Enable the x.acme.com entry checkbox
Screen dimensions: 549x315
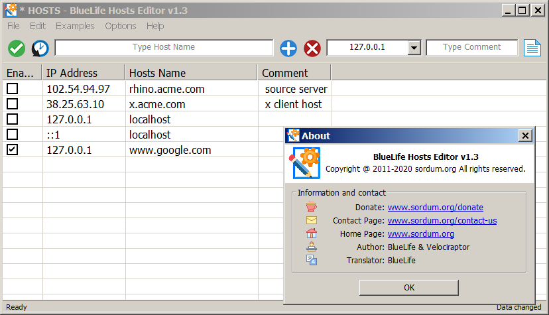click(x=12, y=104)
